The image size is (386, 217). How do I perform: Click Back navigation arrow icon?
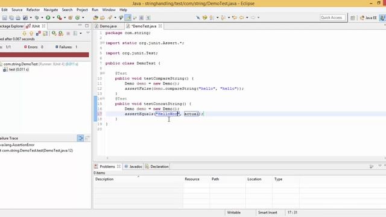click(x=241, y=17)
